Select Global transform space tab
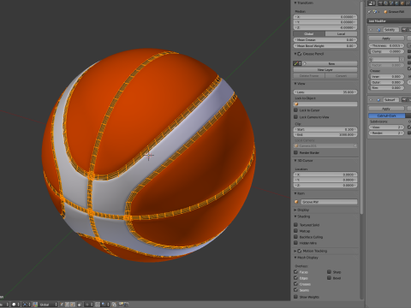The width and height of the screenshot is (411, 308). tap(309, 33)
